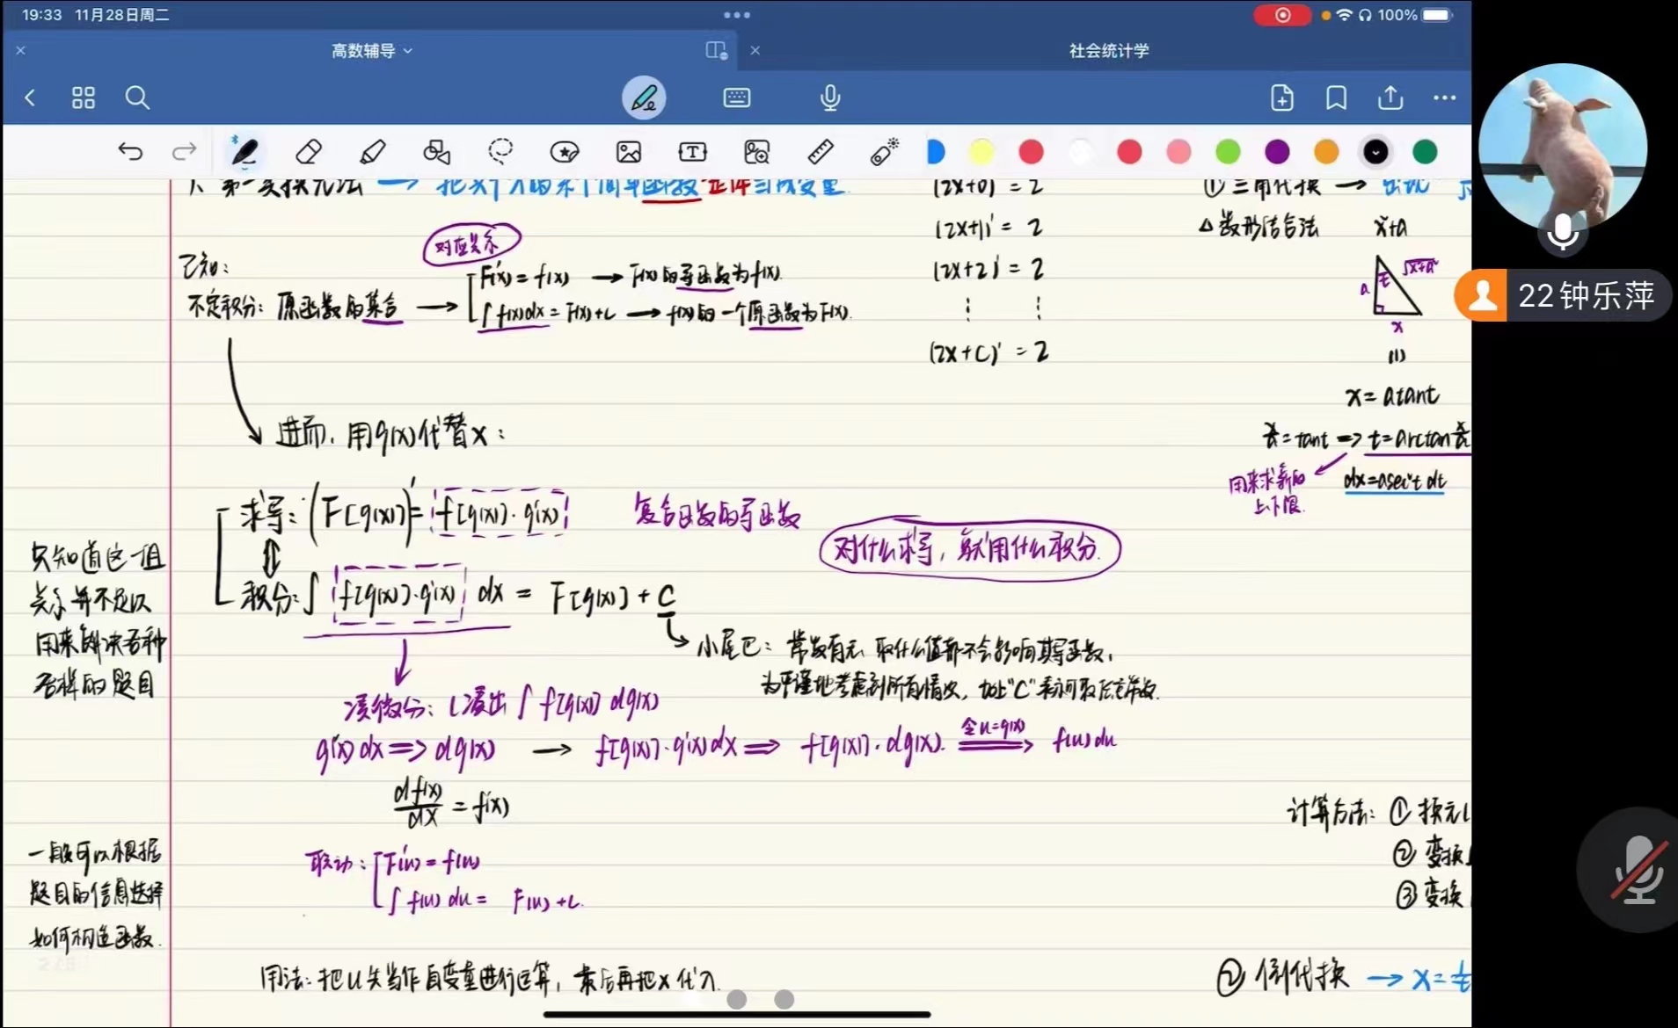Select the eraser tool
This screenshot has width=1678, height=1028.
pos(308,152)
